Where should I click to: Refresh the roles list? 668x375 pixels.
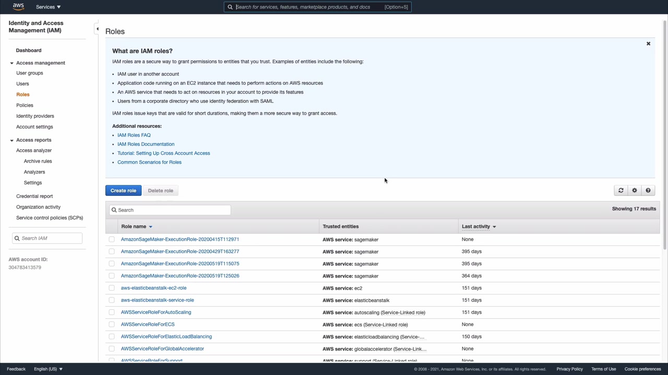[621, 191]
